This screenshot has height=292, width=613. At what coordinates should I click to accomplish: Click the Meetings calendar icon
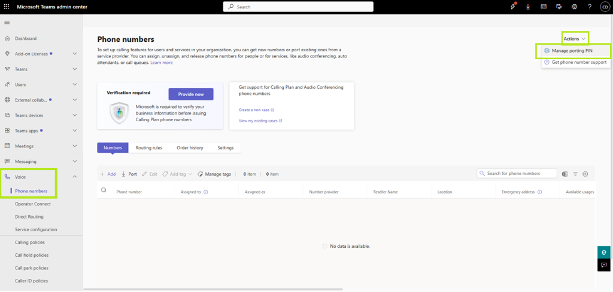pos(7,146)
